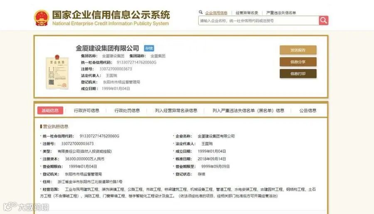The image size is (374, 214).
Task: Select the 经营异常名录 search category
Action: pos(247,13)
